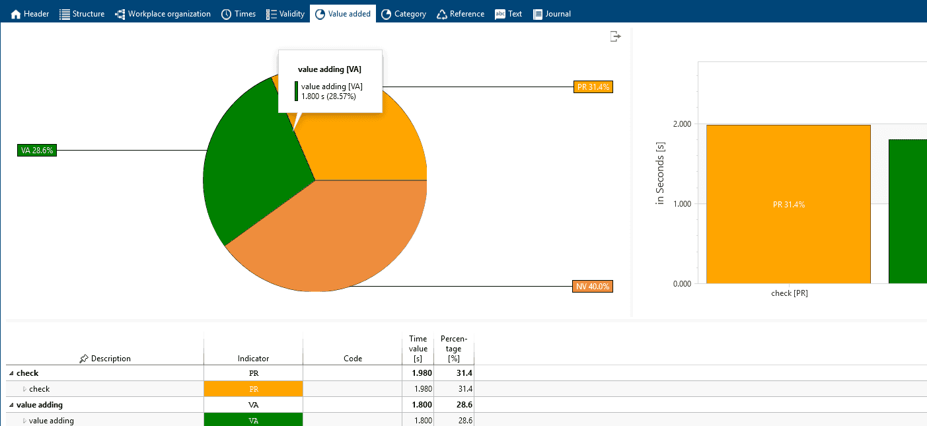Click the Header tab house icon
Image resolution: width=927 pixels, height=426 pixels.
(x=17, y=14)
